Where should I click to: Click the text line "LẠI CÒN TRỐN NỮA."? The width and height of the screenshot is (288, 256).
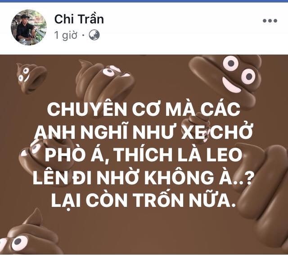[x=143, y=200]
